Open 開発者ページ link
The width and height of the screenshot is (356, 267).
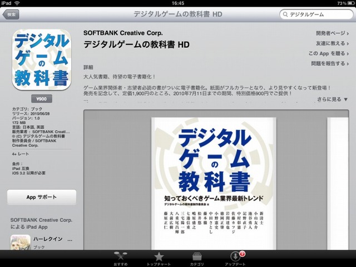coord(333,33)
